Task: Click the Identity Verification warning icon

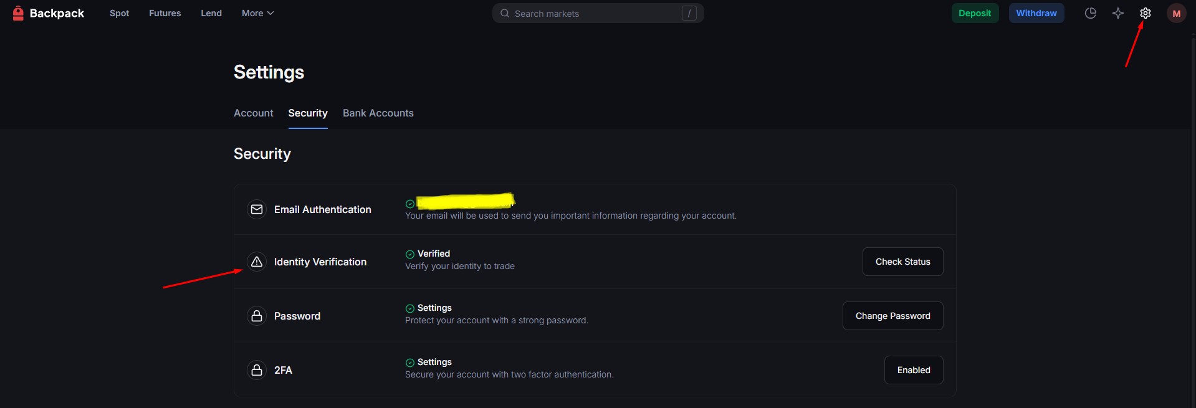Action: coord(257,262)
